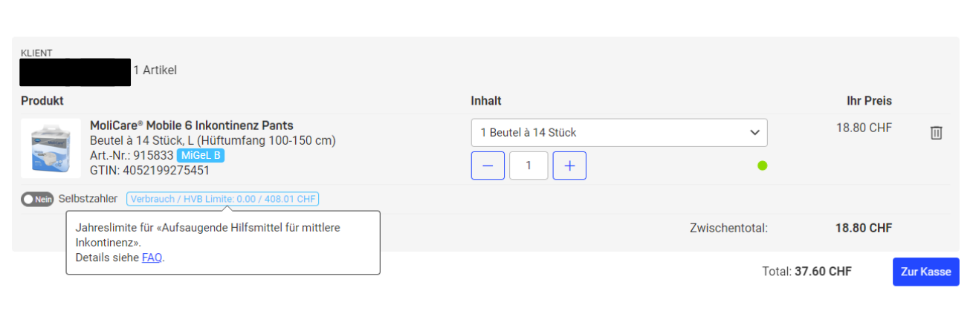Proceed with the Zur Kasse button

point(926,272)
